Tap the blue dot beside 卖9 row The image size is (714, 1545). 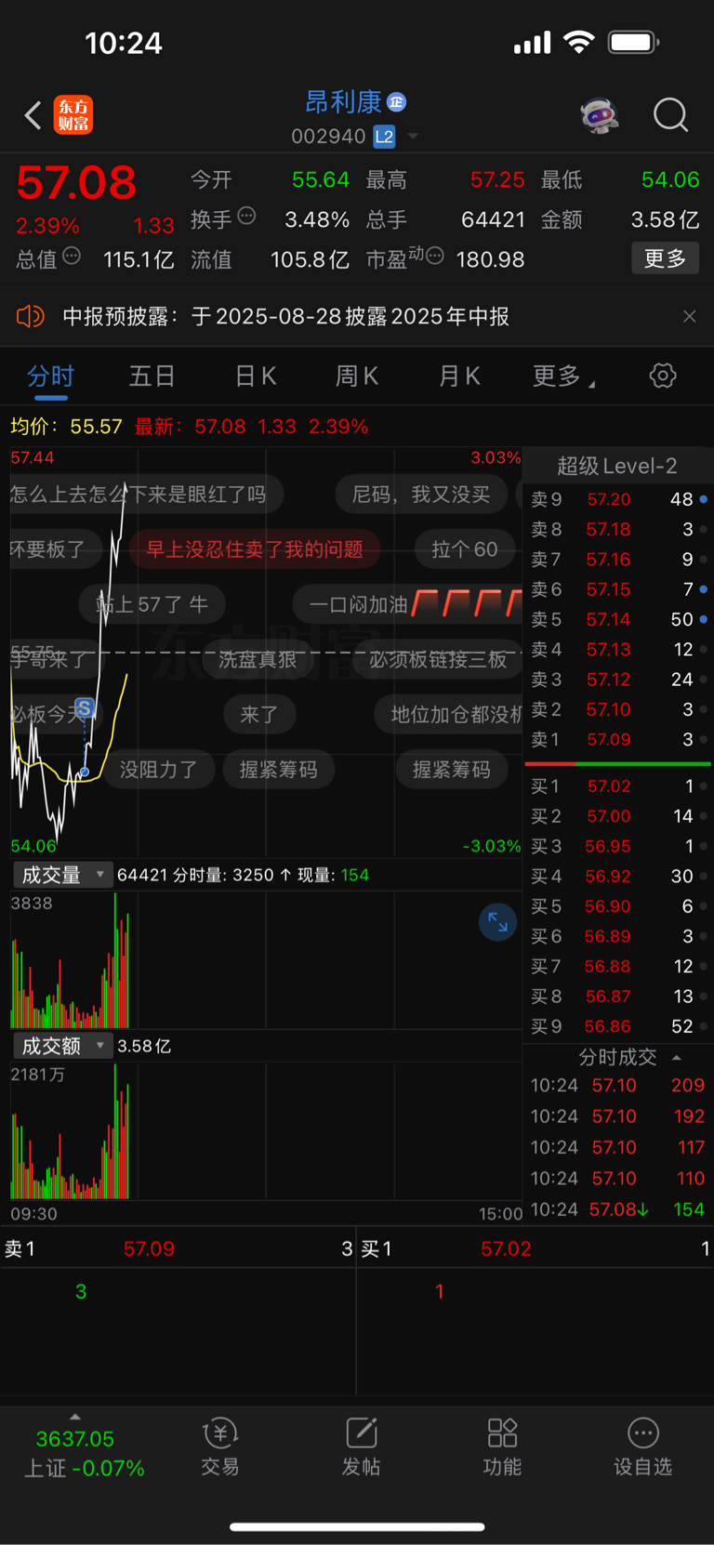(x=704, y=499)
